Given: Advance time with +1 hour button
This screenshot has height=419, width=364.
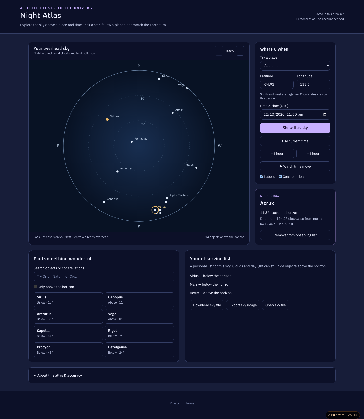Looking at the screenshot, I should point(313,154).
